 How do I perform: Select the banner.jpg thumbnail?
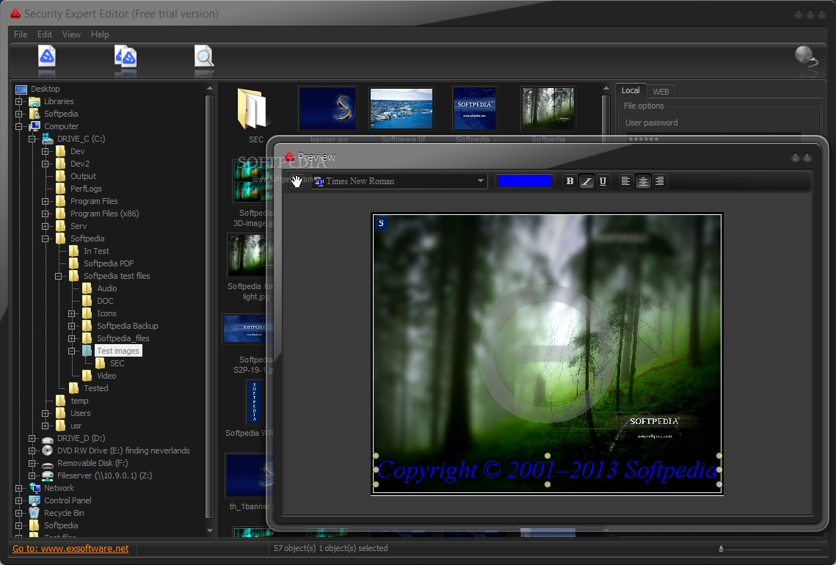coord(328,109)
